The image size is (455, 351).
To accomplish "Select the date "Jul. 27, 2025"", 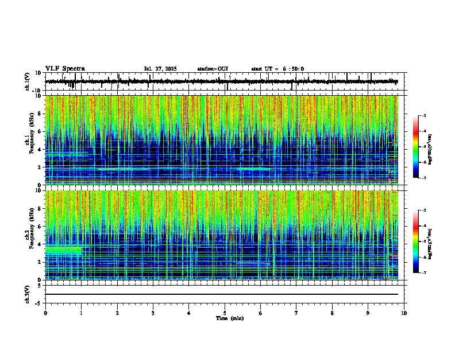I will click(x=160, y=69).
